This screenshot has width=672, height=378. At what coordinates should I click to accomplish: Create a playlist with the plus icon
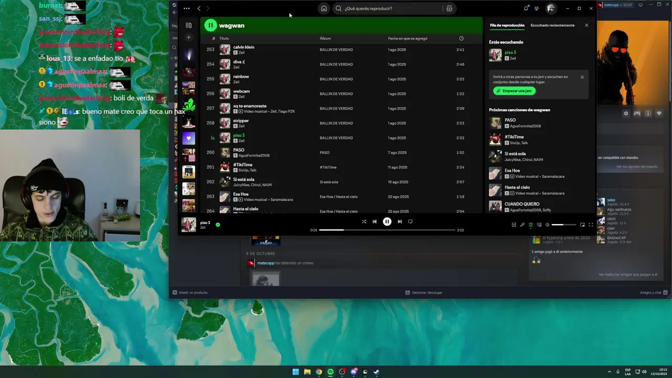click(188, 37)
